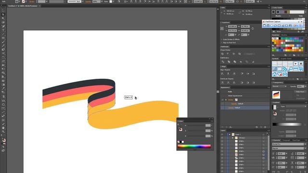This screenshot has width=308, height=173.
Task: Toggle constrain proportions link in Transform panel
Action: click(x=252, y=28)
